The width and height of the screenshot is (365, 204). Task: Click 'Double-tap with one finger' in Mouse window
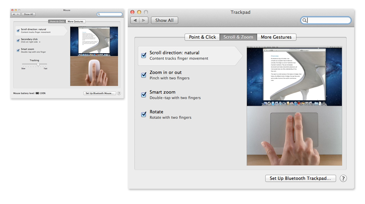[x=33, y=52]
